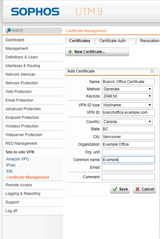The image size is (160, 239).
Task: Open the Country dropdown showing Canada
Action: [127, 122]
